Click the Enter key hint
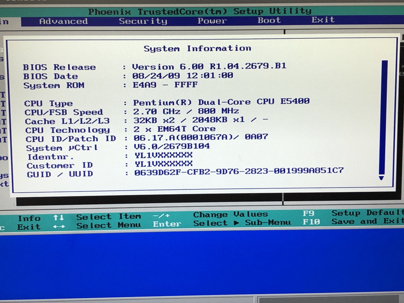Viewport: 404px width, 303px height. coord(167,224)
